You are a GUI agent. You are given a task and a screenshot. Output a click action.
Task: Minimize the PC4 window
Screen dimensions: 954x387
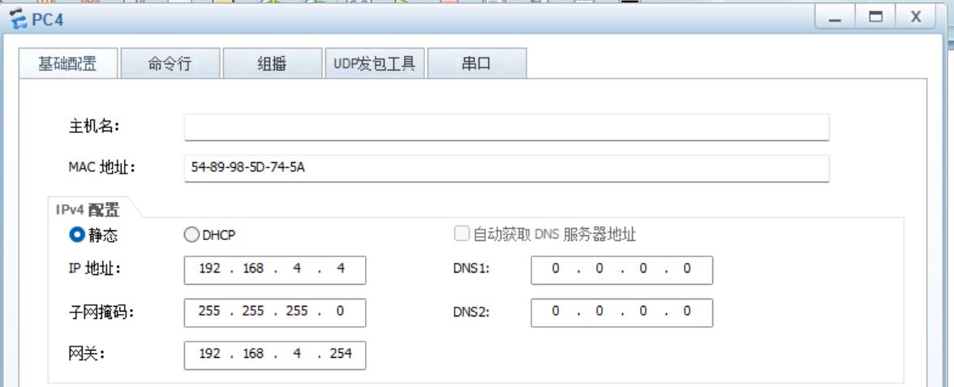click(835, 17)
